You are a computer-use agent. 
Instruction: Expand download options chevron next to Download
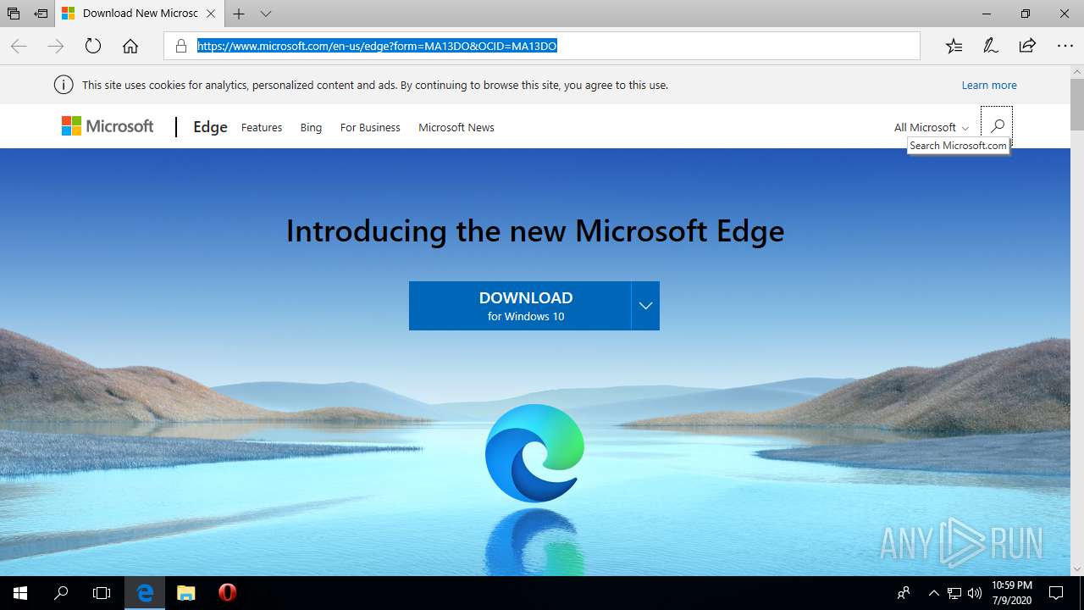pos(645,306)
